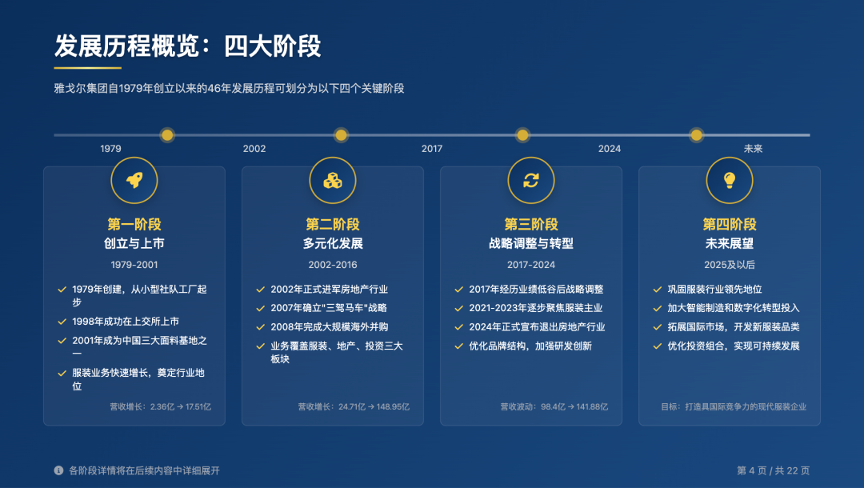Screen dimensions: 864x488
Task: Click checkmark beside 2008年完成大规模海外并购
Action: pos(261,327)
